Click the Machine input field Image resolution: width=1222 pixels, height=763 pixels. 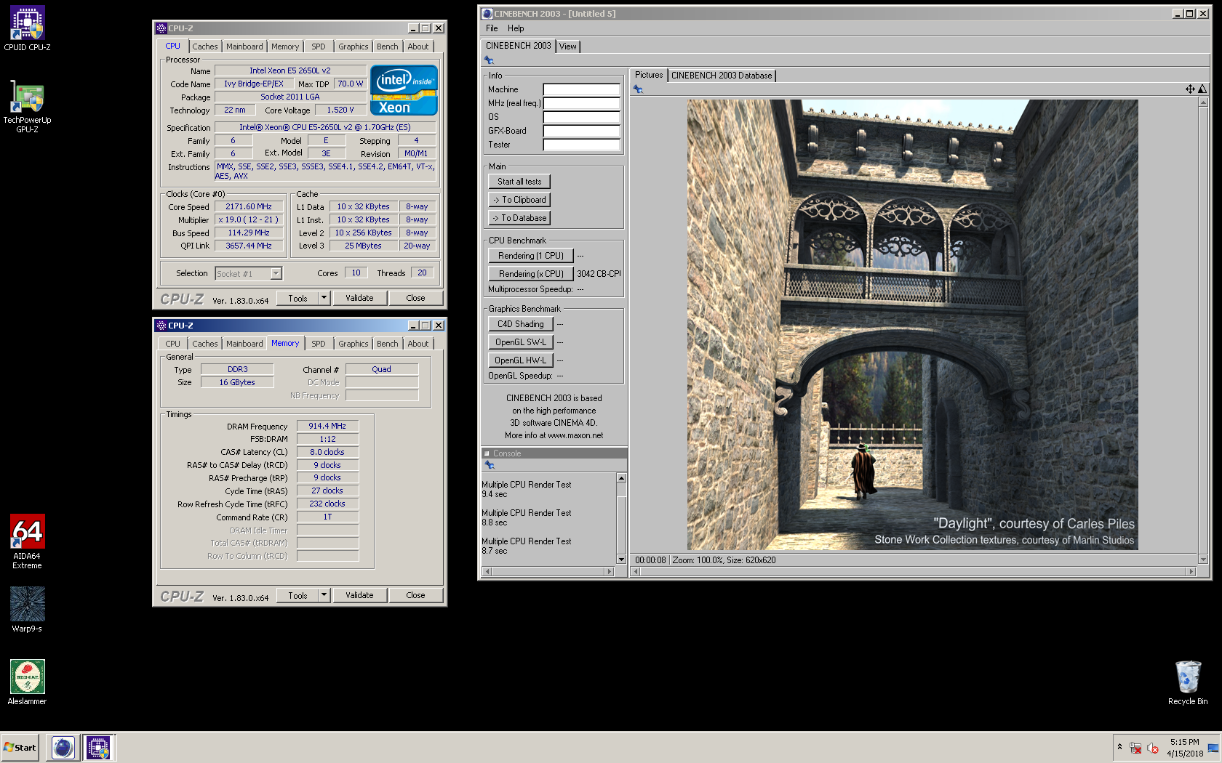(582, 89)
